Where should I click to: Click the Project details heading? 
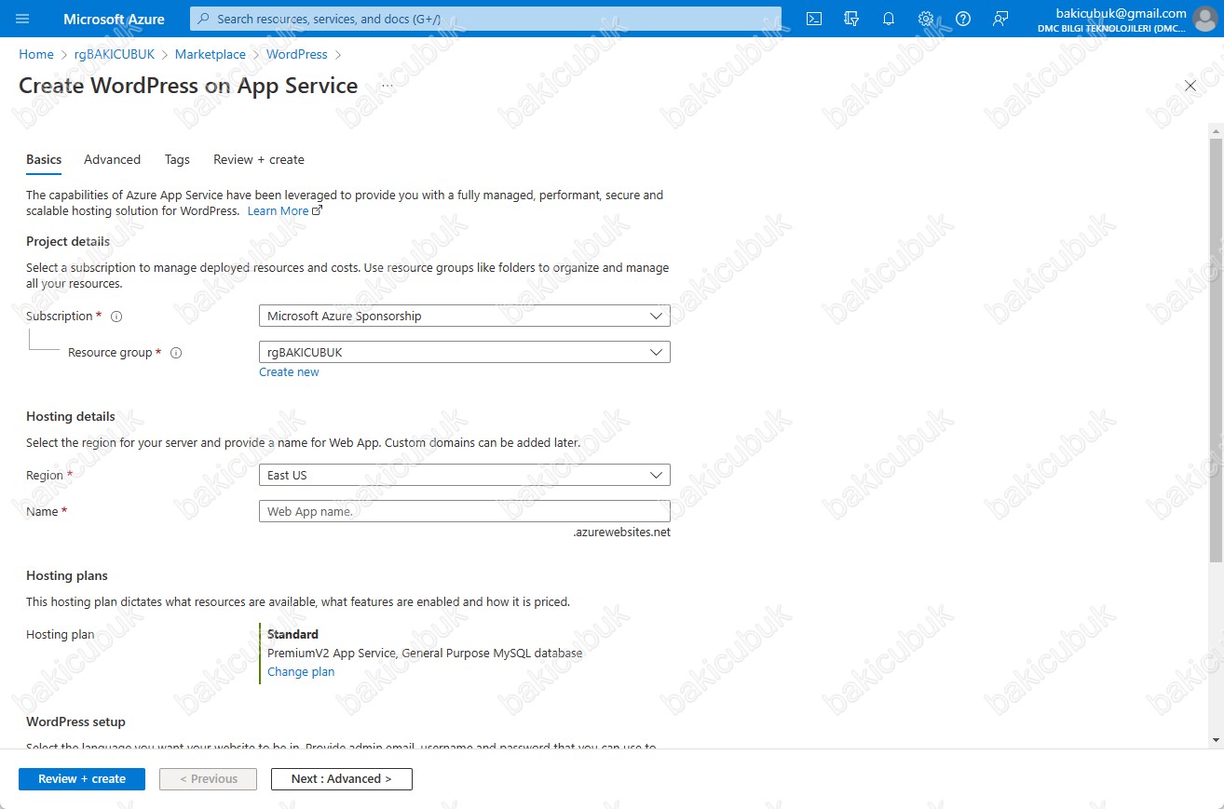(68, 242)
